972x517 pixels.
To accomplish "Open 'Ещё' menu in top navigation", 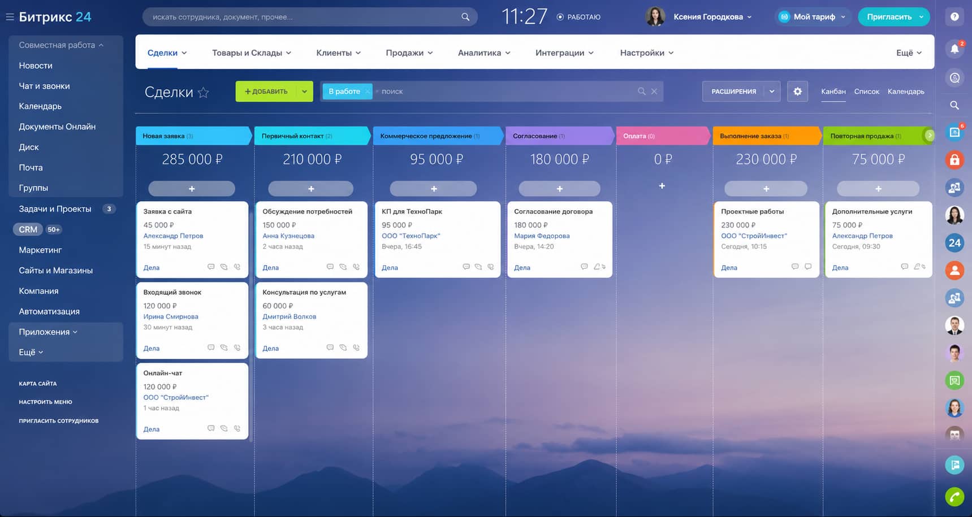I will point(909,53).
